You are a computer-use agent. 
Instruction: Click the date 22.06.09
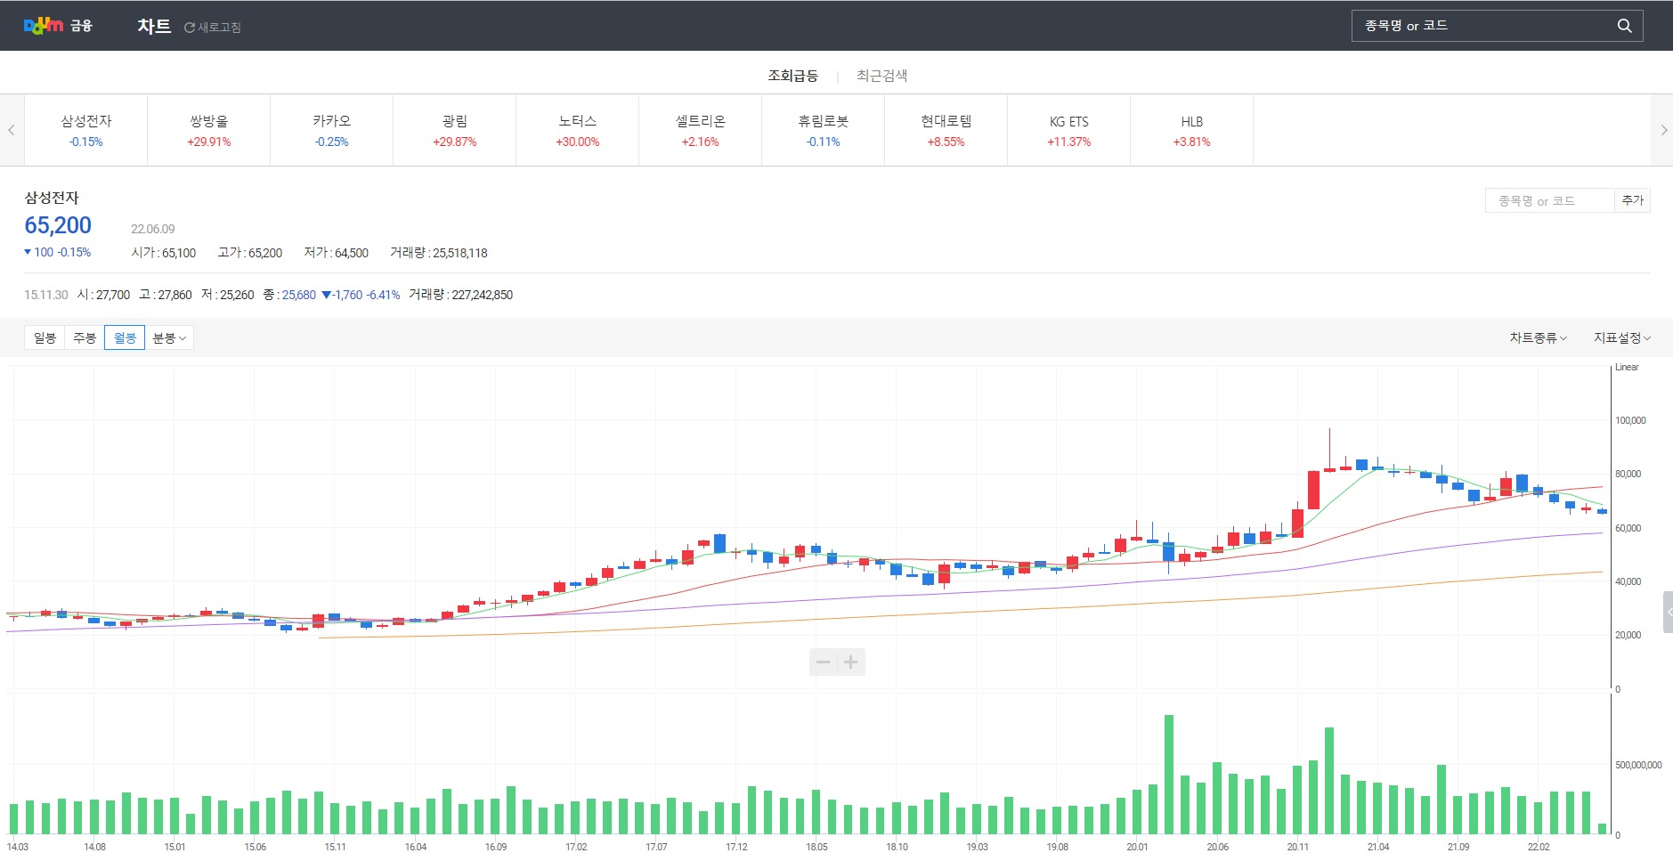(x=153, y=229)
